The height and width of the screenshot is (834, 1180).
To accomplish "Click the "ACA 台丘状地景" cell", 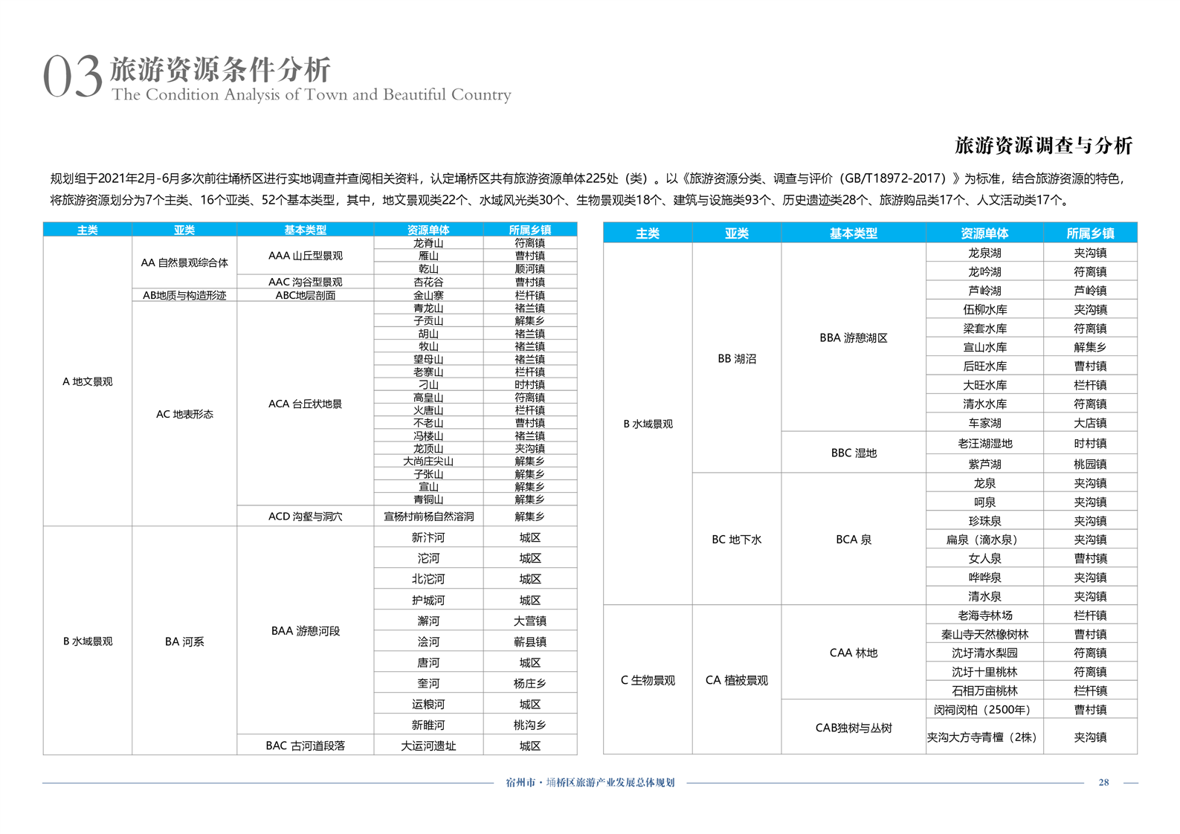I will pos(305,404).
